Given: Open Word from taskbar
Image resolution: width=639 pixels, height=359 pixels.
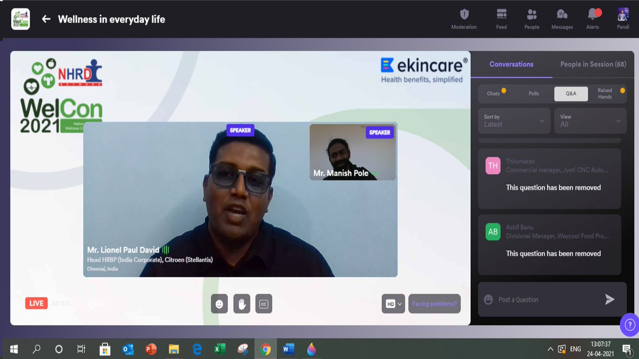Looking at the screenshot, I should tap(288, 349).
